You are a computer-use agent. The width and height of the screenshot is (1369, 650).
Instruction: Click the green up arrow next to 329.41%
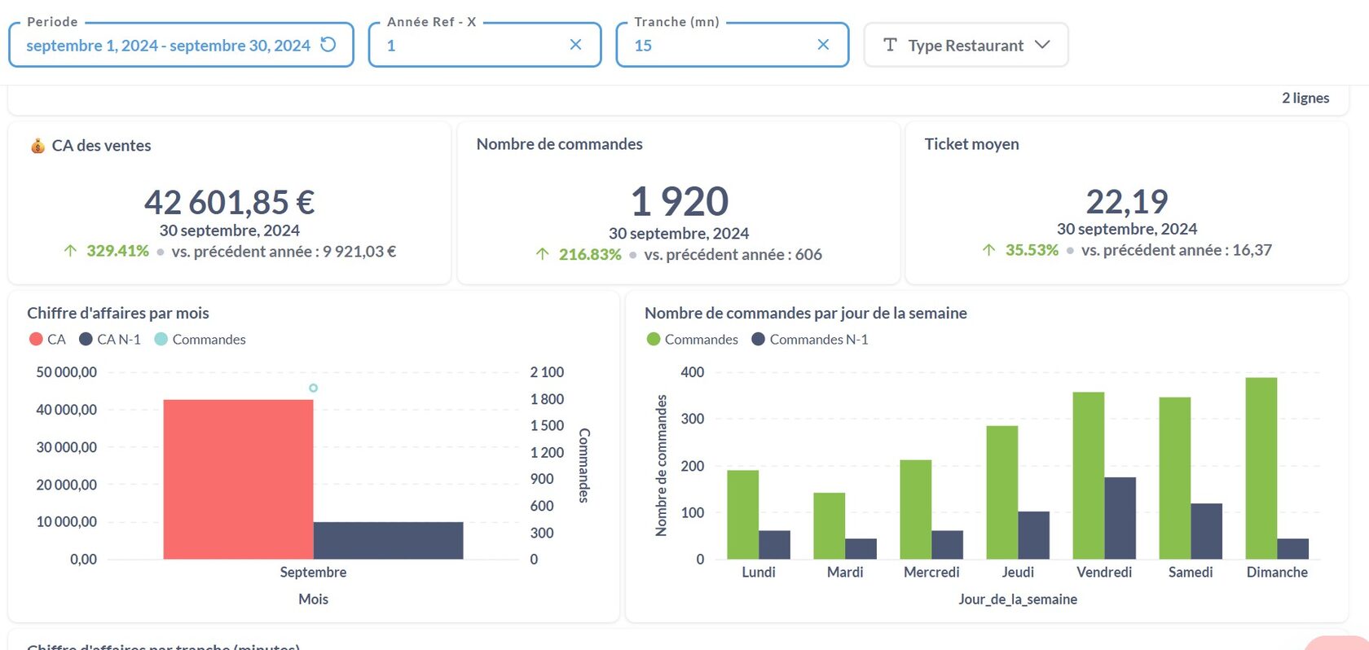coord(70,251)
